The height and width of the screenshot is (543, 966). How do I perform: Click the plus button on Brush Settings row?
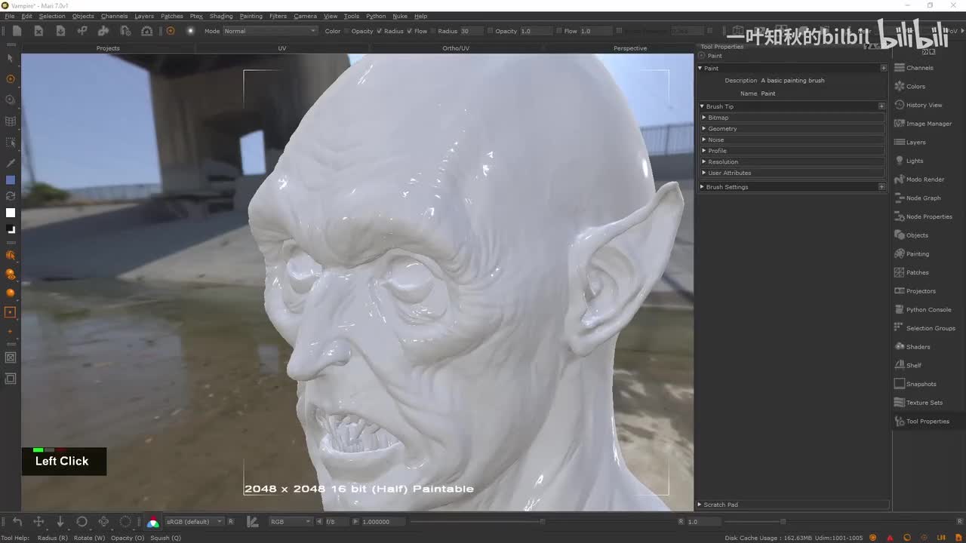(x=881, y=187)
